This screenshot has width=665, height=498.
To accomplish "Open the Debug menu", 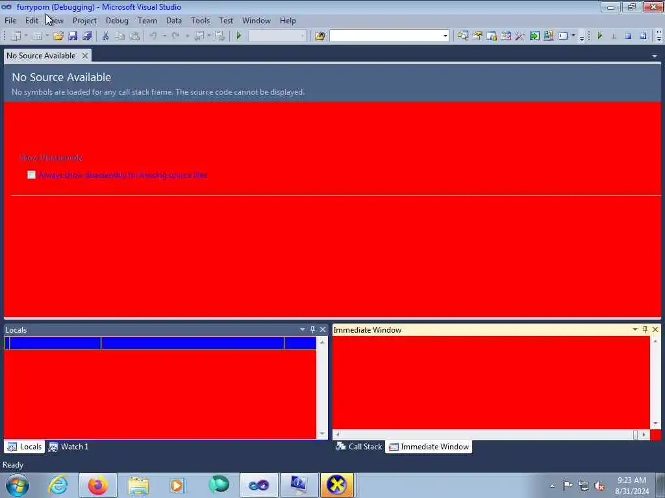I will click(117, 20).
